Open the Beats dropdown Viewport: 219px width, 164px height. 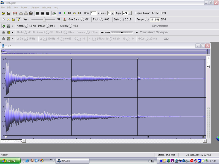click(113, 13)
